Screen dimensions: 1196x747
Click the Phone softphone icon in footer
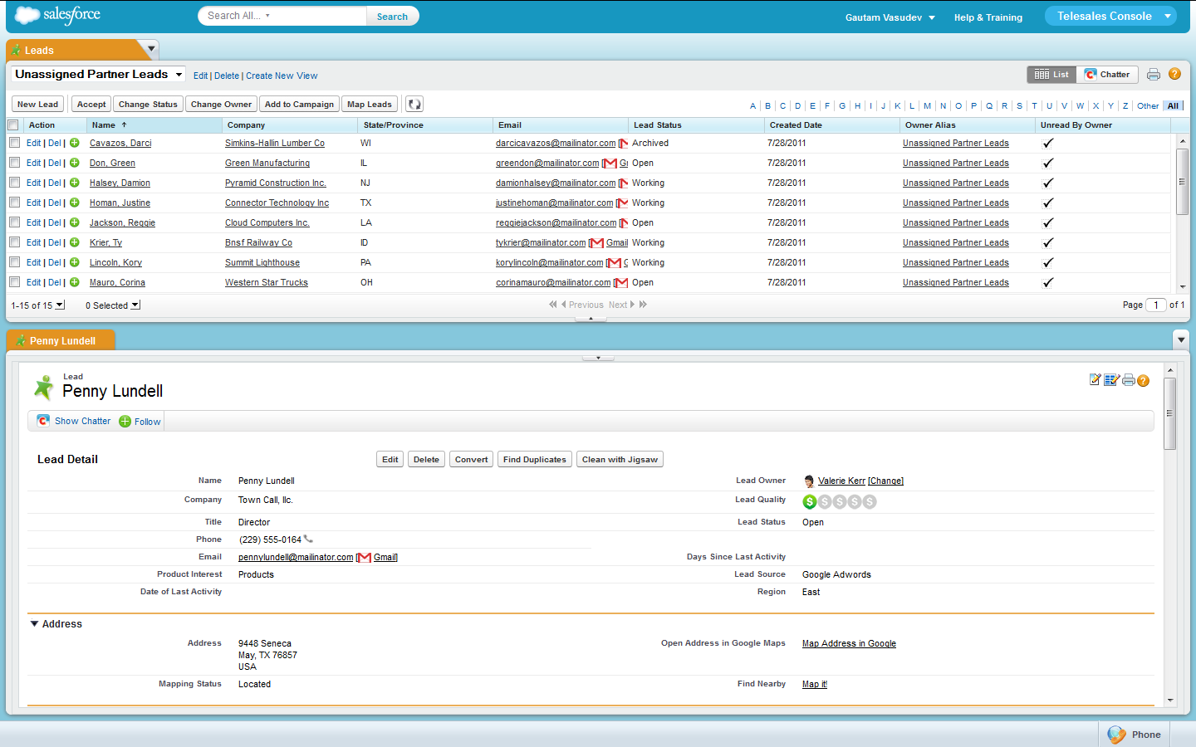(x=1118, y=735)
